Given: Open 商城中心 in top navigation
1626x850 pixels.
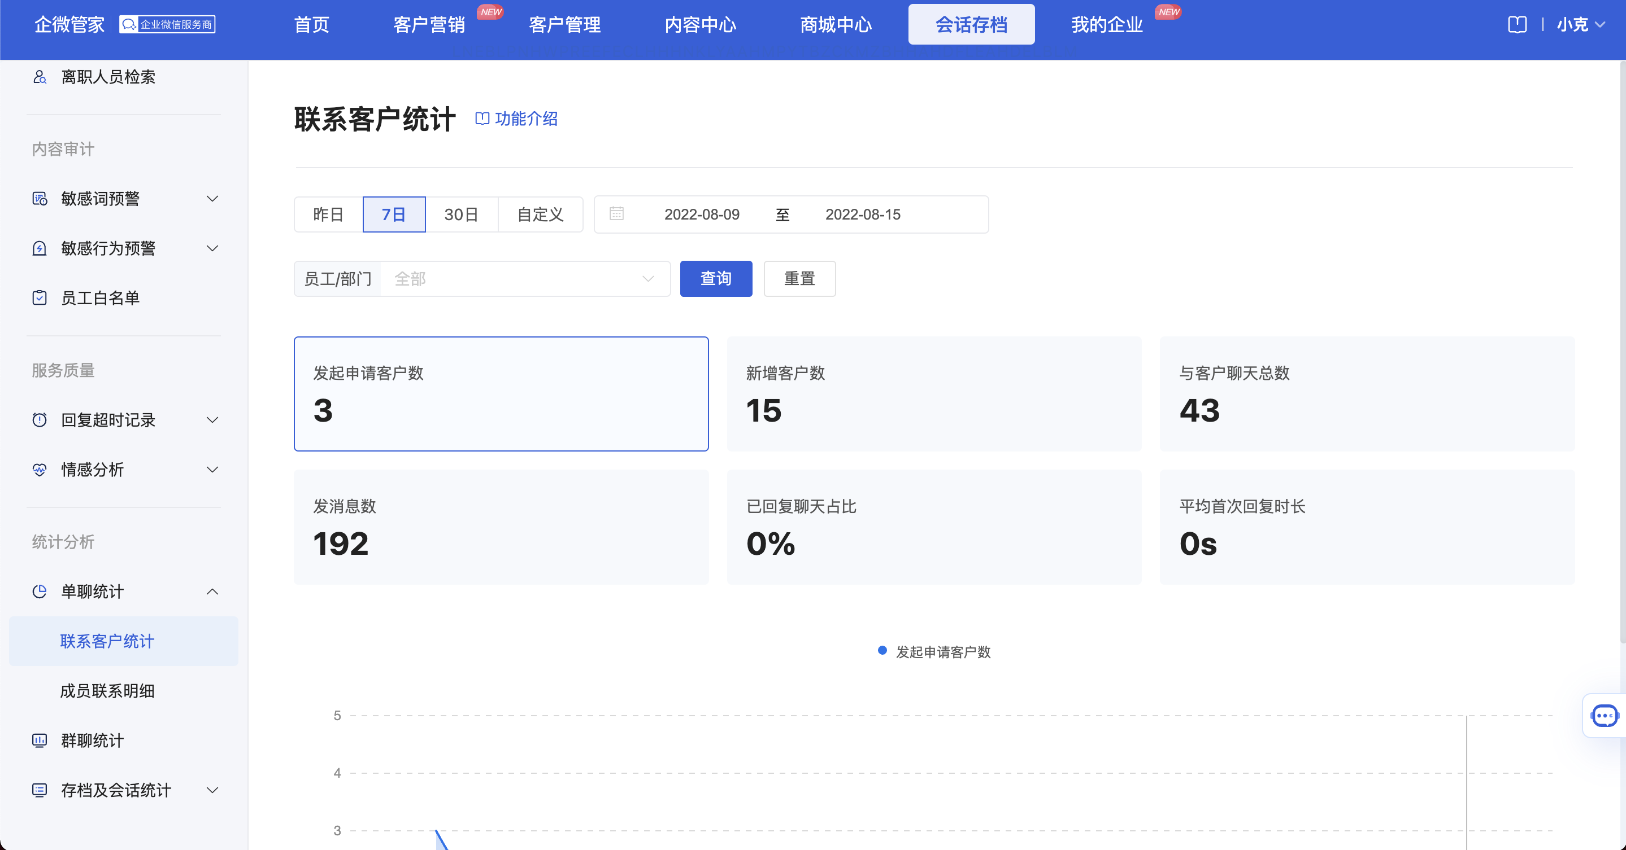Looking at the screenshot, I should [836, 25].
